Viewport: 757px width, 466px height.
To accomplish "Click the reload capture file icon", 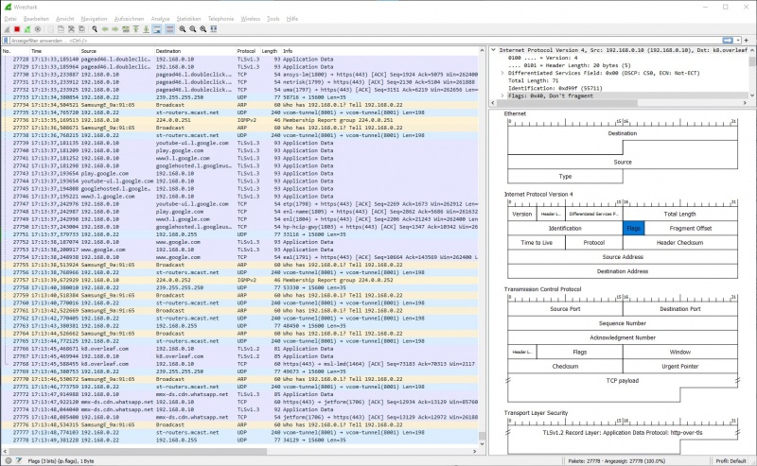I will pyautogui.click(x=81, y=29).
